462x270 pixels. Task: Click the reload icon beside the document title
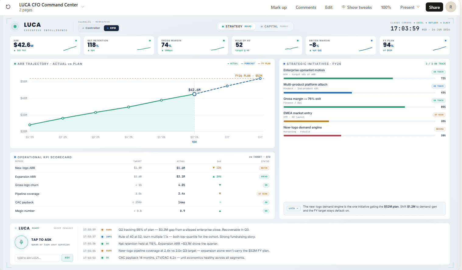coord(8,7)
